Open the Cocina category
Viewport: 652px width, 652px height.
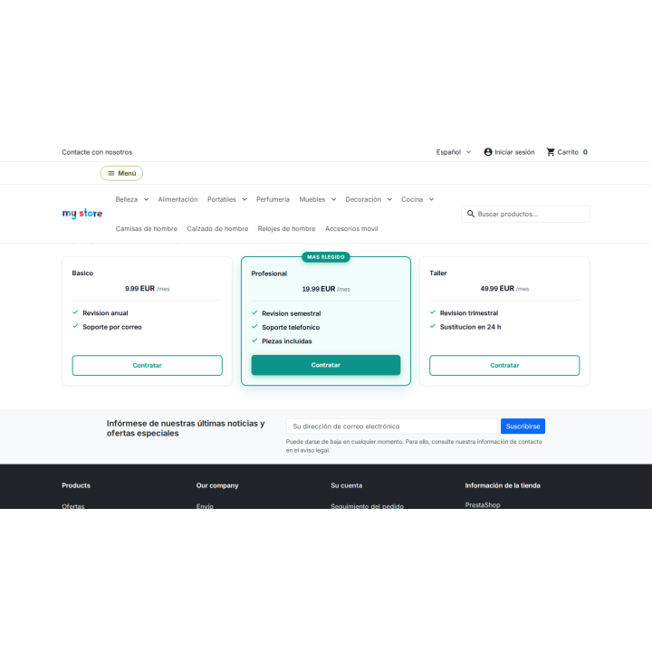[x=412, y=199]
